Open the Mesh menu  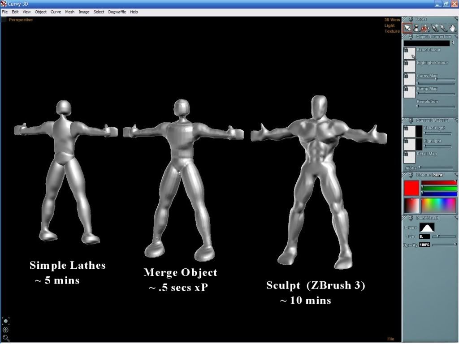click(69, 12)
